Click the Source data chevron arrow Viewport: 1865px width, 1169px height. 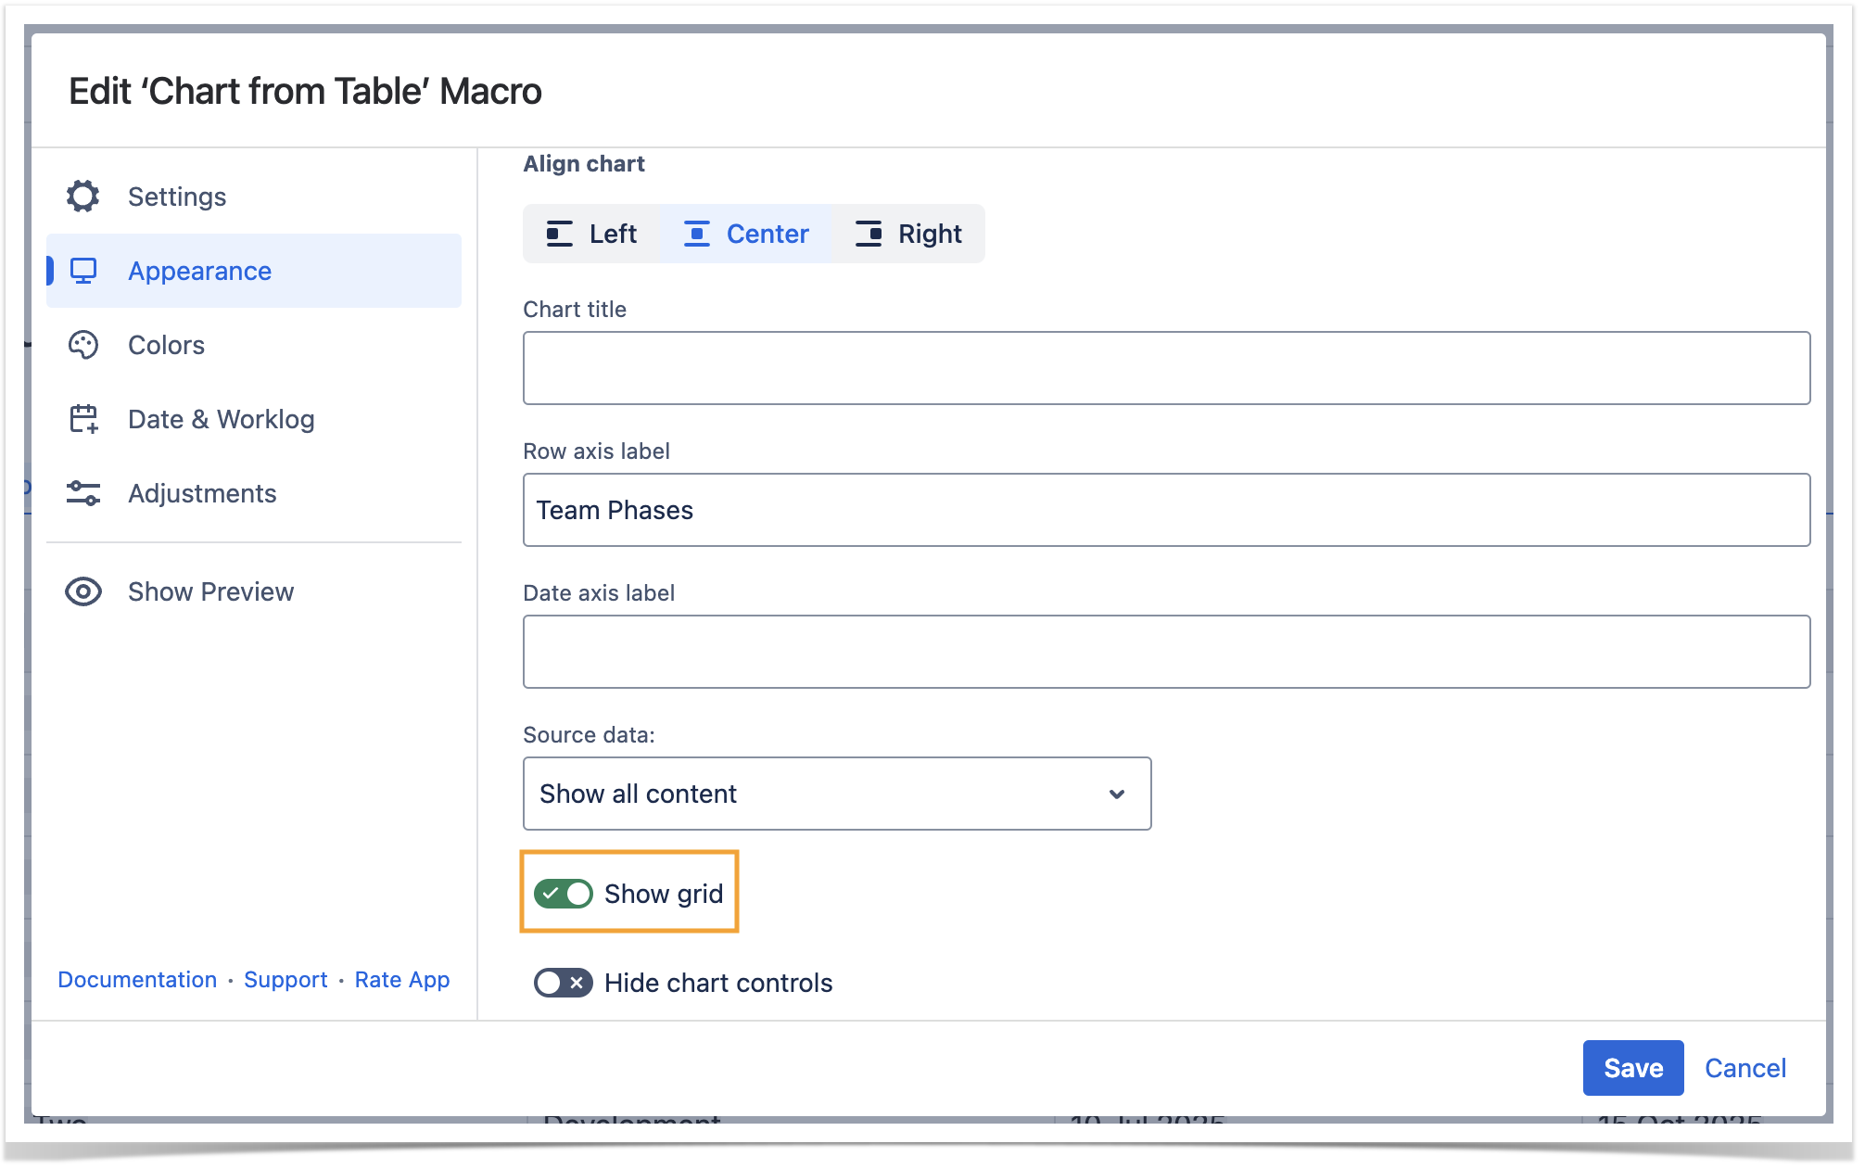point(1117,794)
